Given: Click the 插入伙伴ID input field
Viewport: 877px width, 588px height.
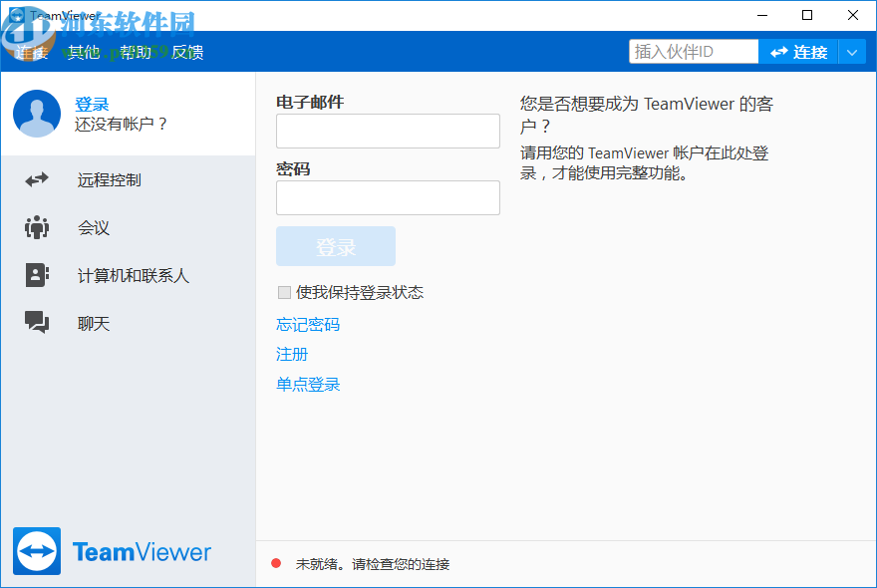Looking at the screenshot, I should point(693,50).
